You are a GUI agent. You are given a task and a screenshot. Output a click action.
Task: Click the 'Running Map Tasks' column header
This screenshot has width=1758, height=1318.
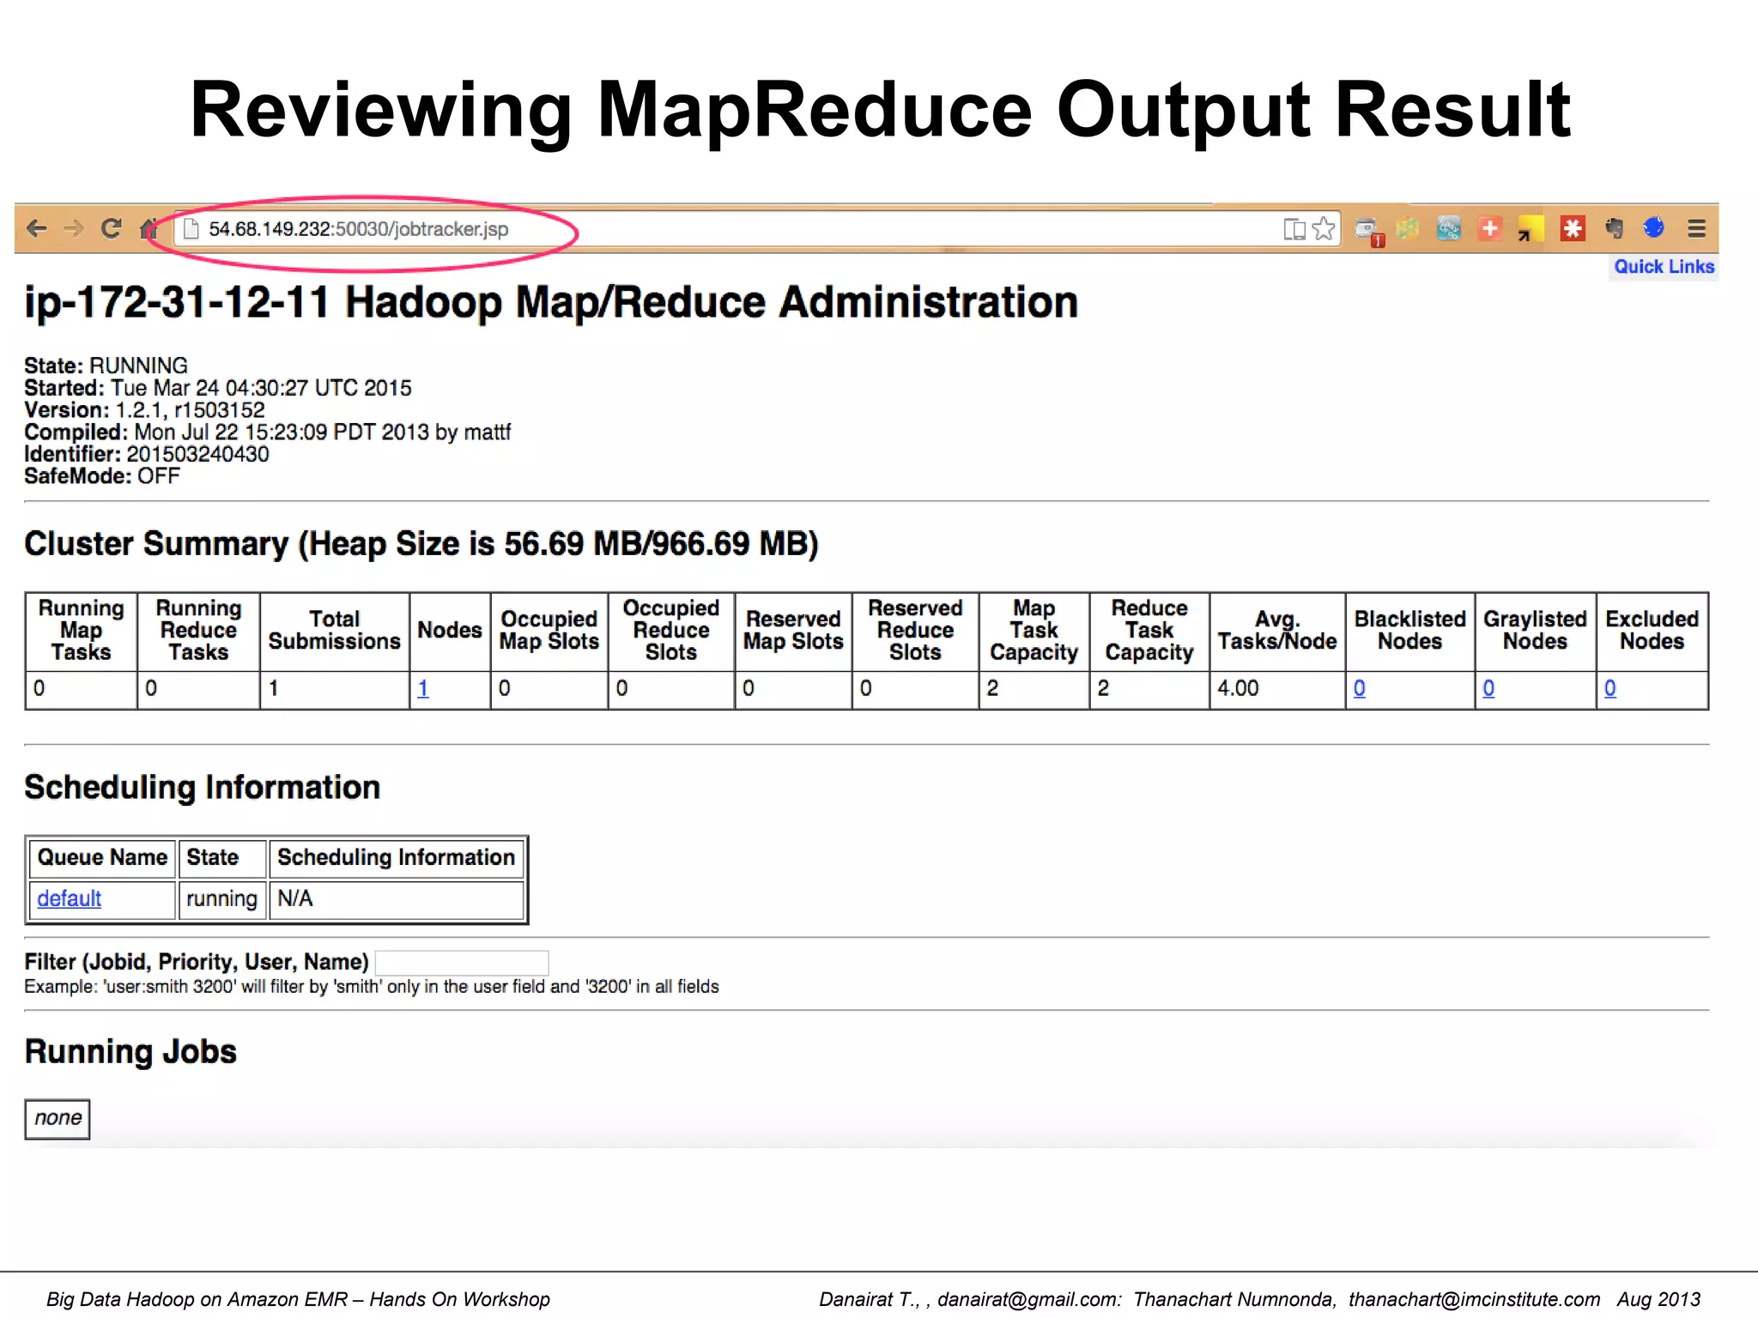point(81,631)
